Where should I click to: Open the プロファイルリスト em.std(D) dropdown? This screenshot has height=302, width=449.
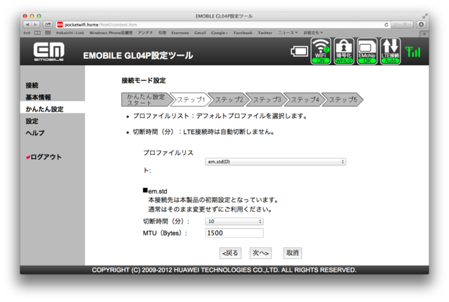(x=275, y=162)
